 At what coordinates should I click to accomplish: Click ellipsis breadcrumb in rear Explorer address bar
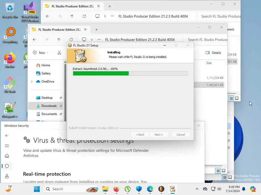[x=112, y=16]
